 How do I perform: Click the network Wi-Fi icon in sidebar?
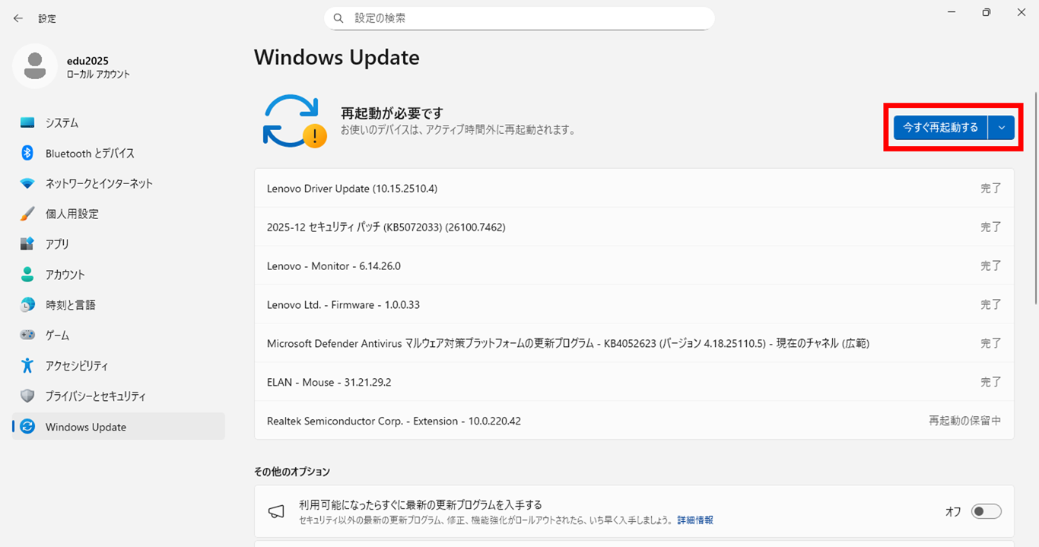coord(27,183)
